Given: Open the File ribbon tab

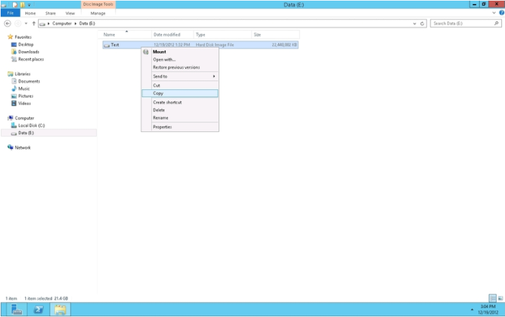Looking at the screenshot, I should point(10,13).
